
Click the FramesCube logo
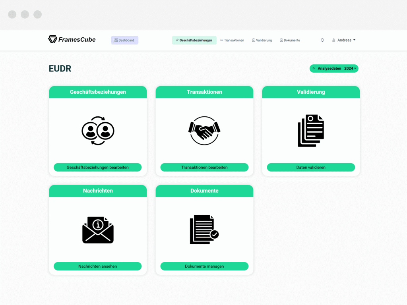coord(72,39)
